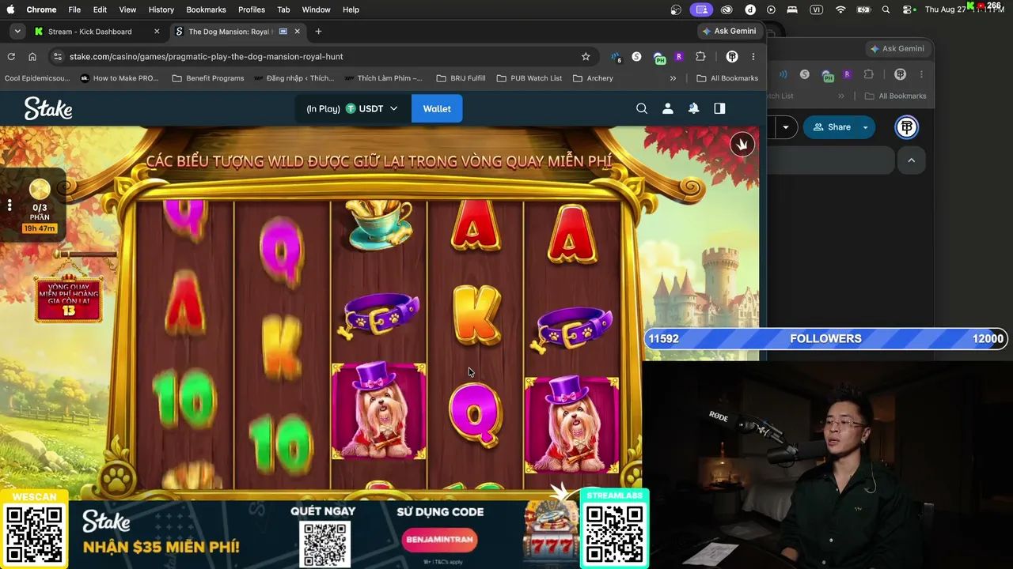Viewport: 1013px width, 569px height.
Task: Open the Apple menu
Action: click(x=11, y=9)
